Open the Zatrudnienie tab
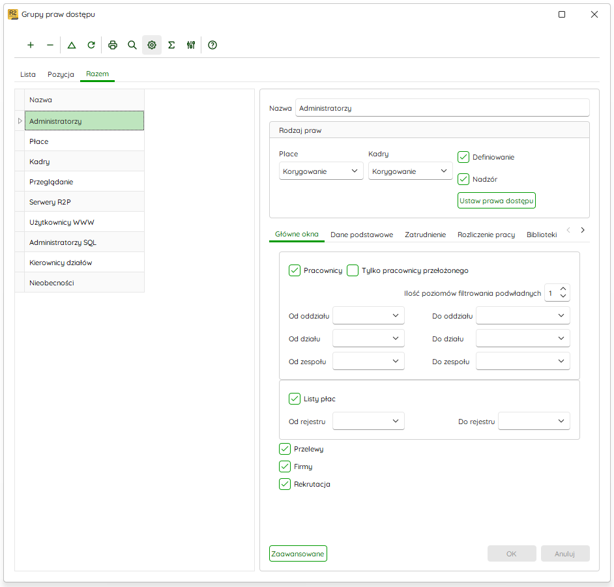 click(425, 235)
